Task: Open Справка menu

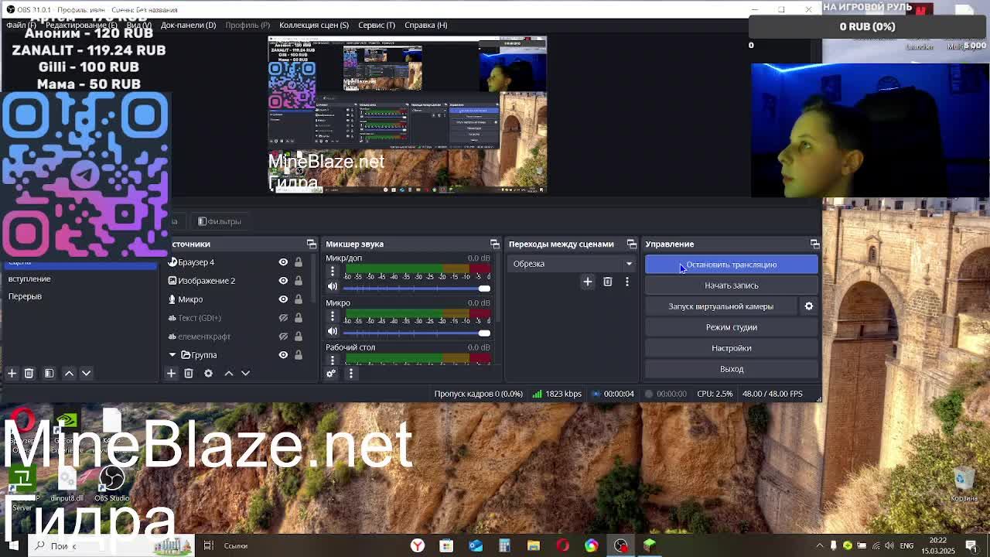Action: coord(425,25)
